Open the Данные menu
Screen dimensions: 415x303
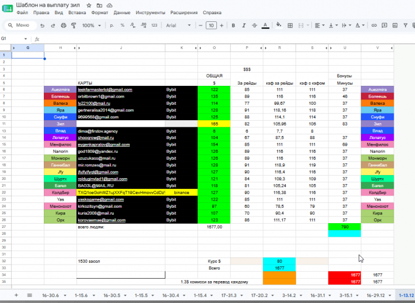point(122,12)
